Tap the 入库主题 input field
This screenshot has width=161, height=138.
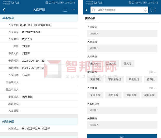122,48
